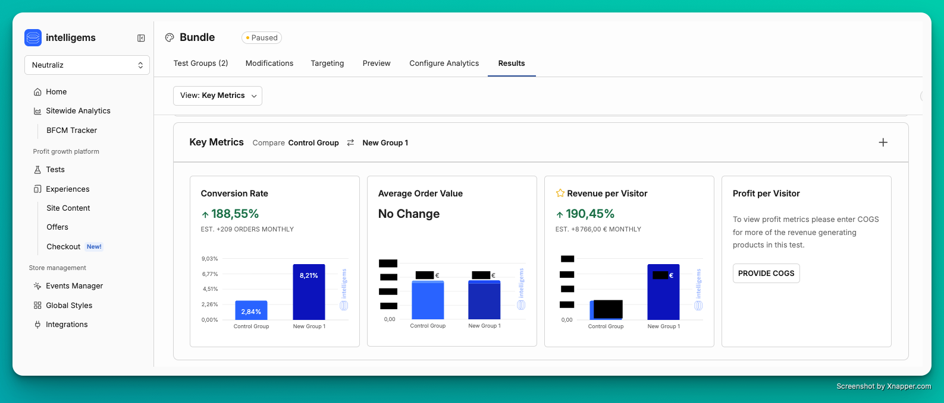The image size is (944, 403).
Task: Click the Home house icon
Action: tap(37, 92)
